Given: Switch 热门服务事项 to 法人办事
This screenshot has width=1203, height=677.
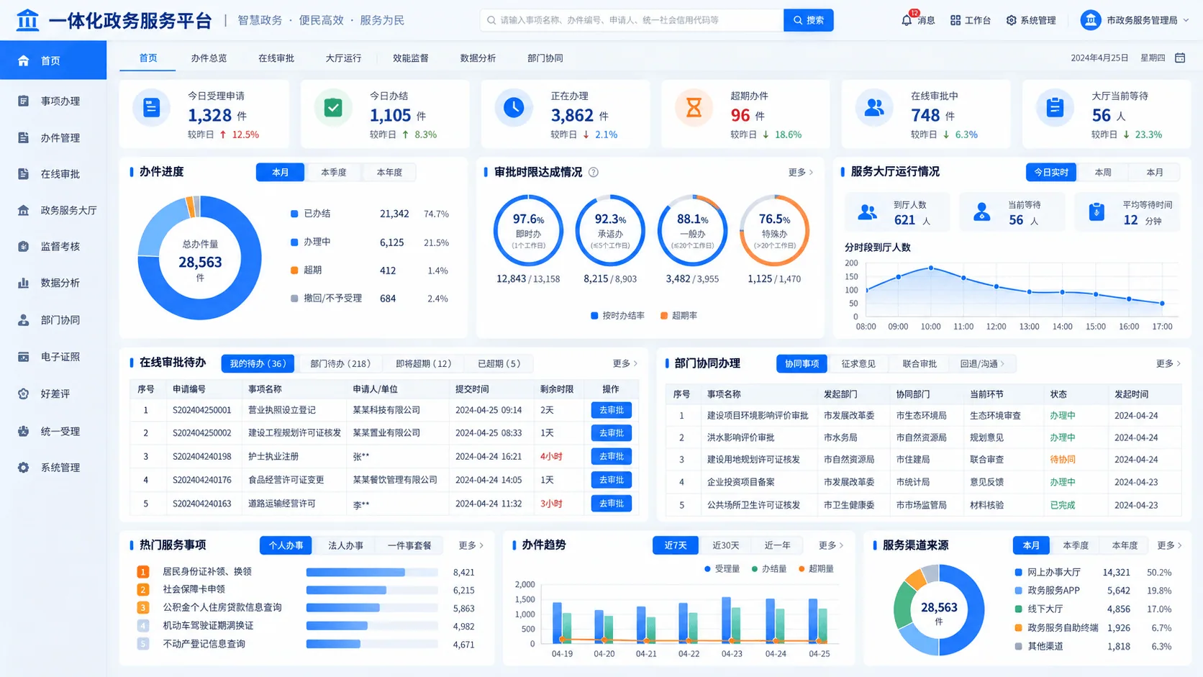Looking at the screenshot, I should pos(345,545).
